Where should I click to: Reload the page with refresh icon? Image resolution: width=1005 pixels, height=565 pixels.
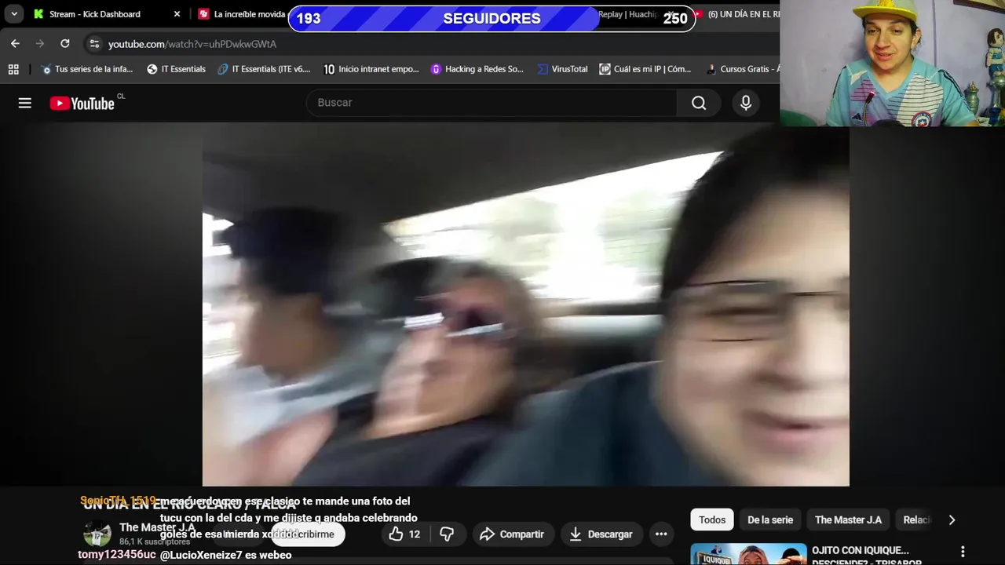[x=65, y=44]
